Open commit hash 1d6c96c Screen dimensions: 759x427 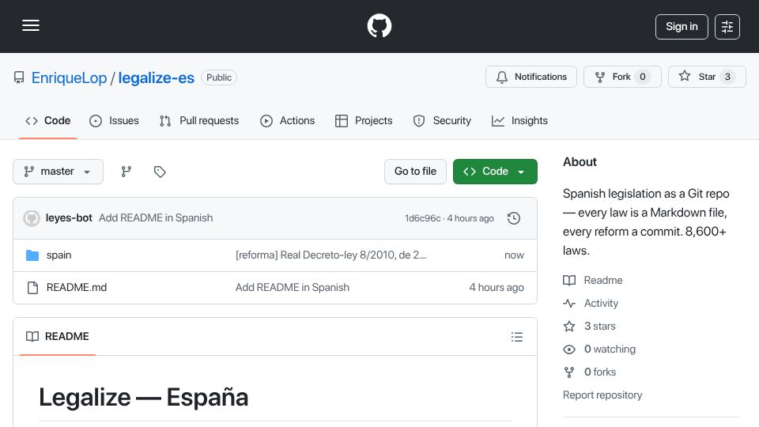(x=422, y=218)
